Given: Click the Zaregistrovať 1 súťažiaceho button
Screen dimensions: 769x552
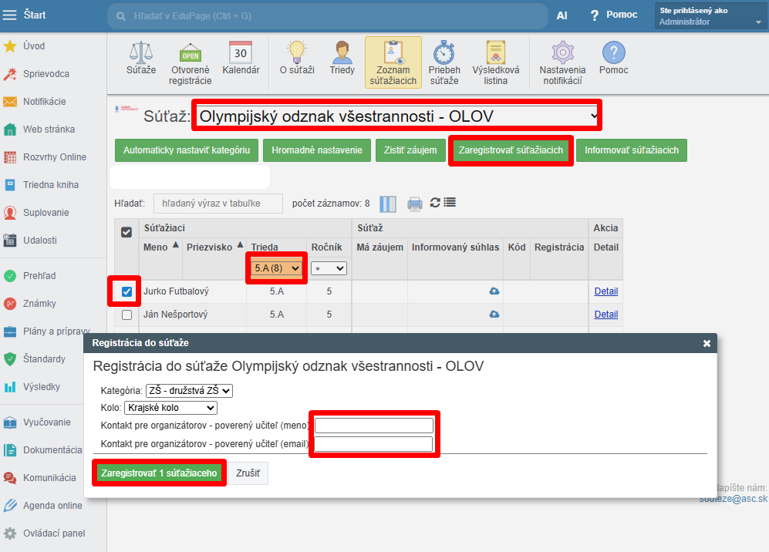Looking at the screenshot, I should 159,473.
